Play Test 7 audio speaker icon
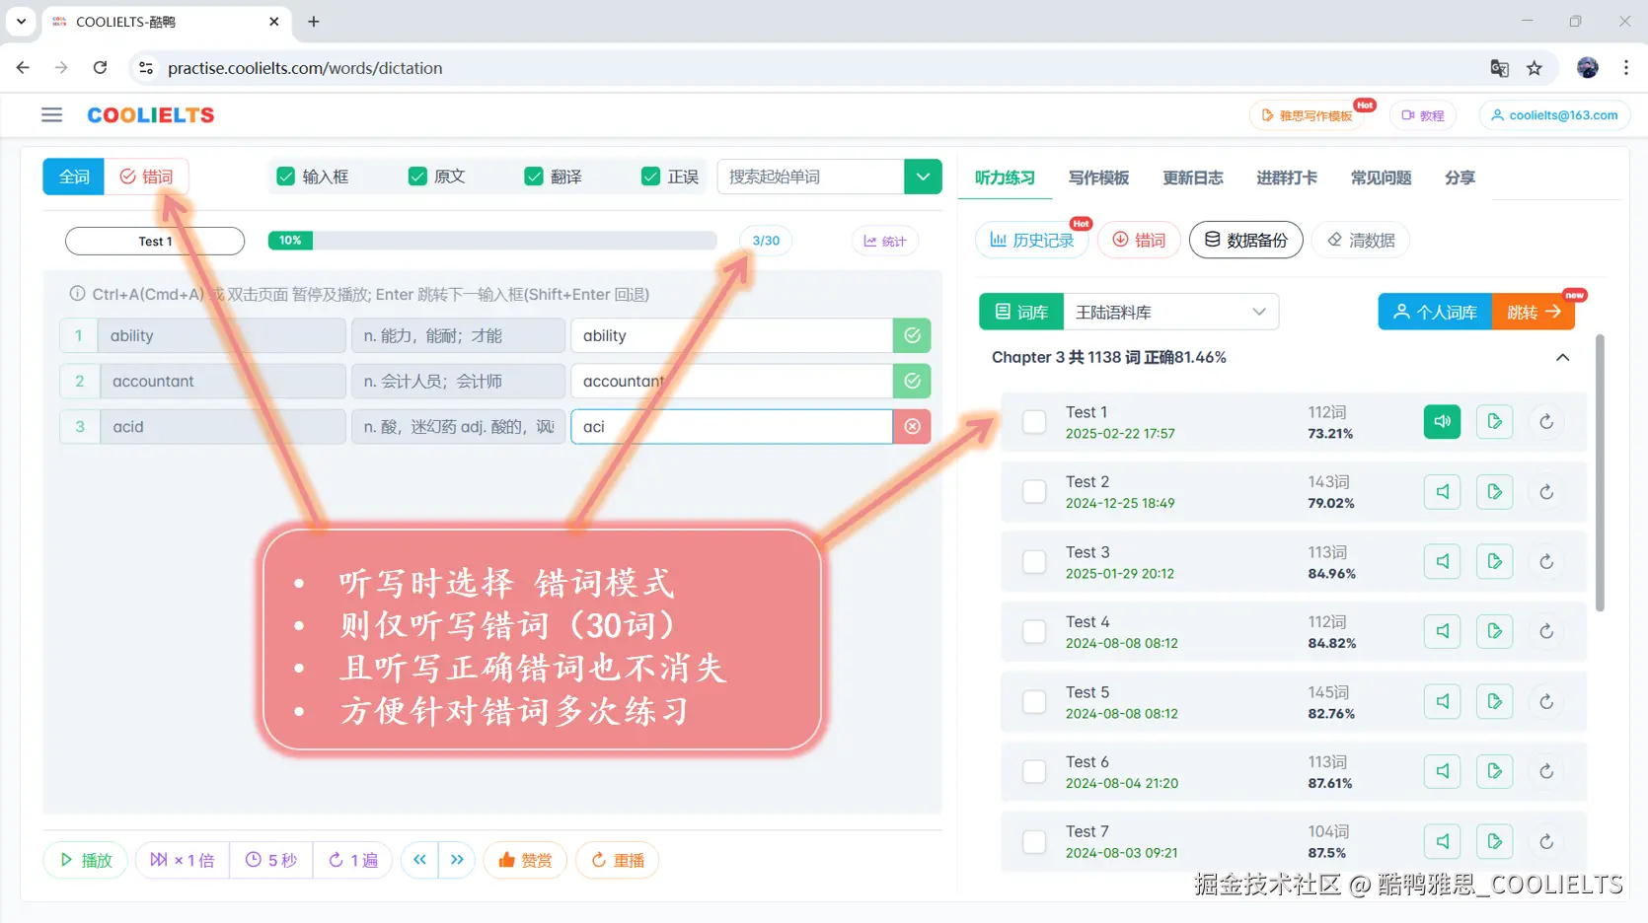 click(1442, 841)
